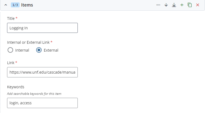Viewport: 205px width, 113px height.
Task: Select the Internal radio button
Action: click(x=10, y=50)
